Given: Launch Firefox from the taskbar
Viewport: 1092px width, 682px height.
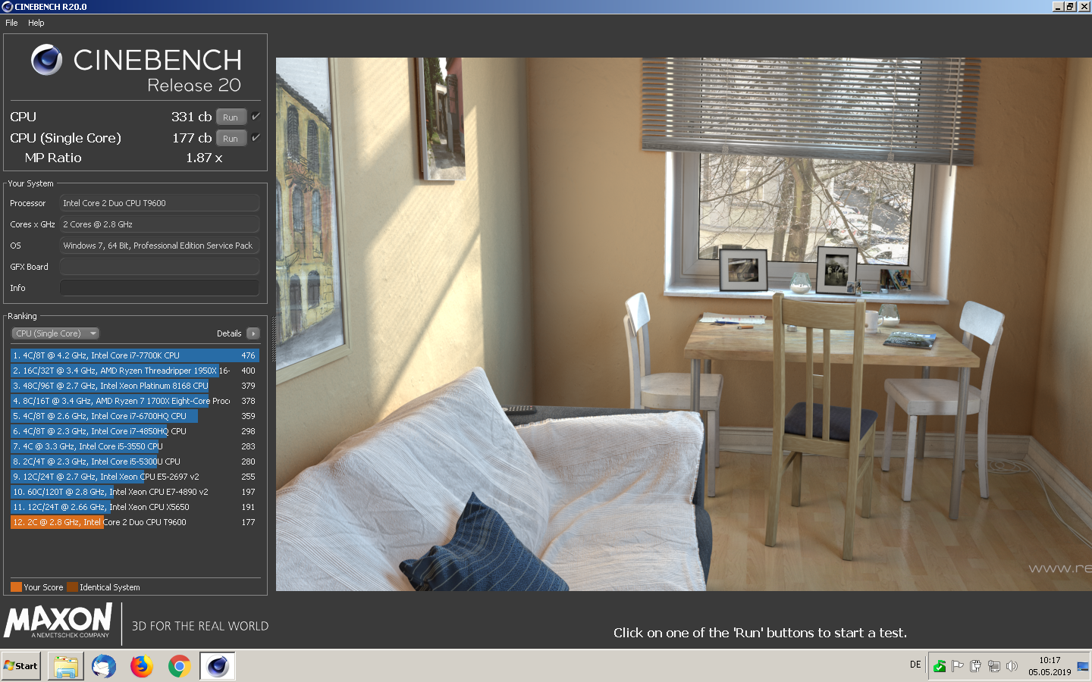Looking at the screenshot, I should click(142, 666).
